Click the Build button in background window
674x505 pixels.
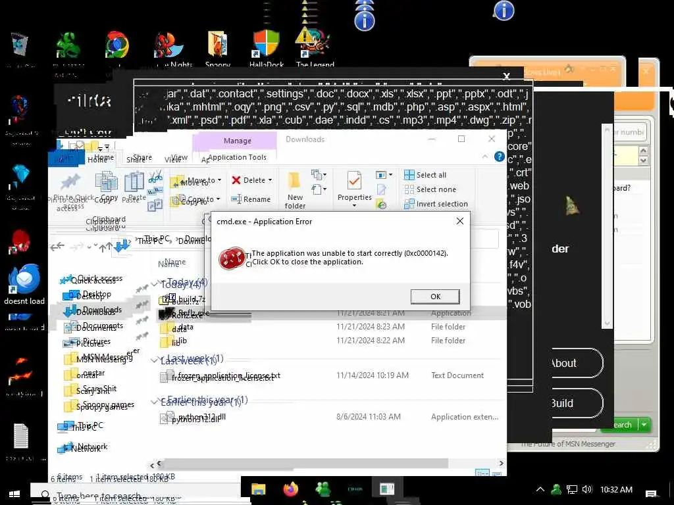pyautogui.click(x=576, y=403)
